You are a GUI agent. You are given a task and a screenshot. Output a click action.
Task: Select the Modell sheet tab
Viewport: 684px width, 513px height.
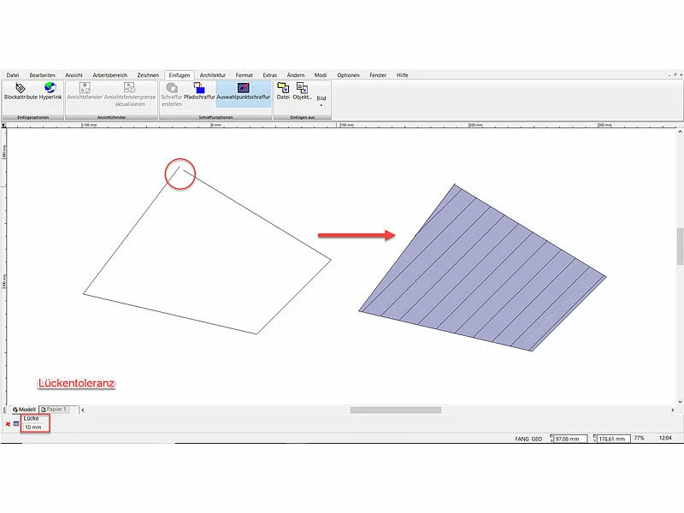click(24, 410)
